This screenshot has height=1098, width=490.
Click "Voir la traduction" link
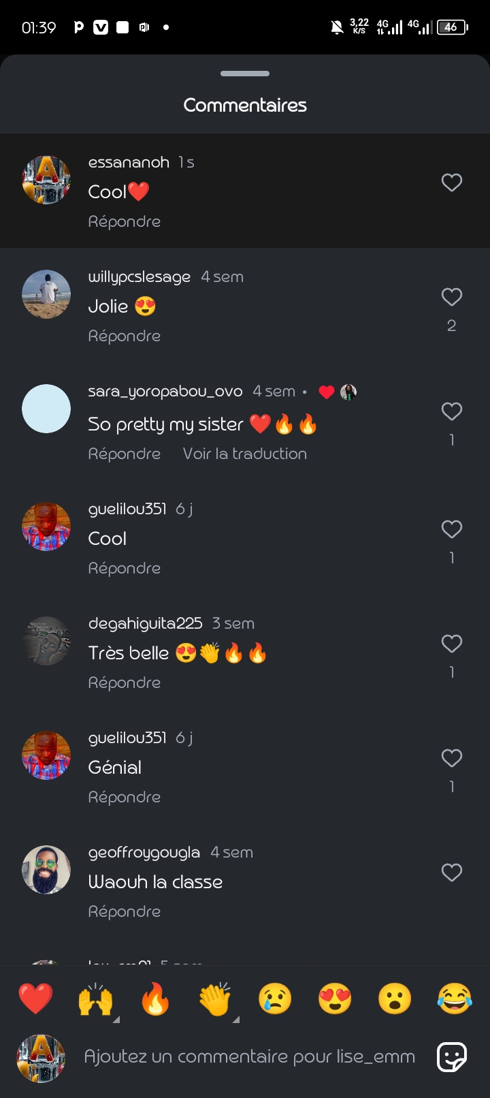coord(245,454)
